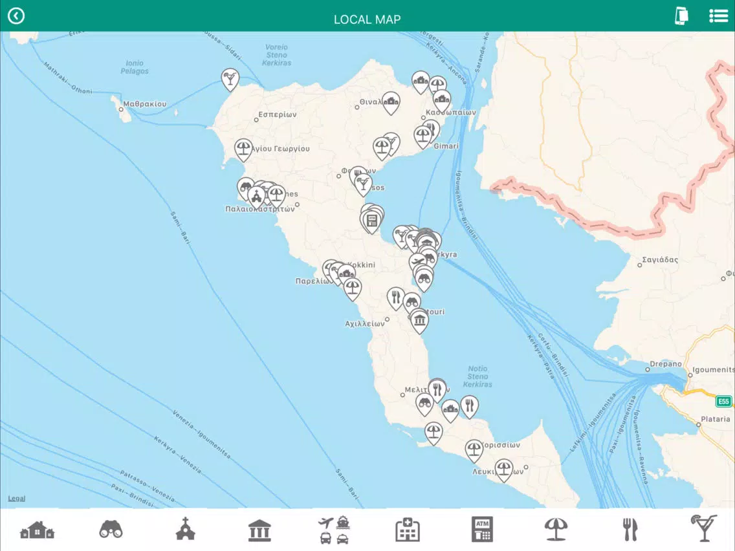The height and width of the screenshot is (551, 735).
Task: Tap the Gimari label
Action: [x=446, y=146]
